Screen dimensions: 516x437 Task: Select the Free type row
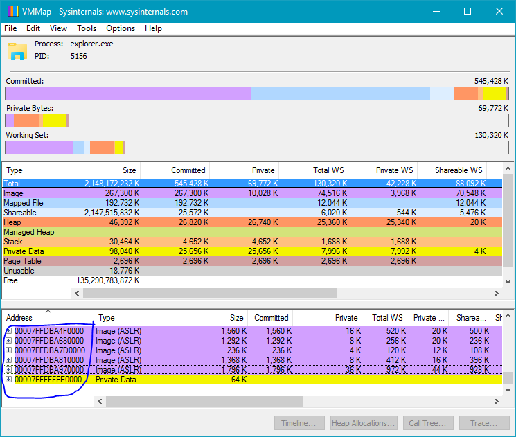point(252,280)
